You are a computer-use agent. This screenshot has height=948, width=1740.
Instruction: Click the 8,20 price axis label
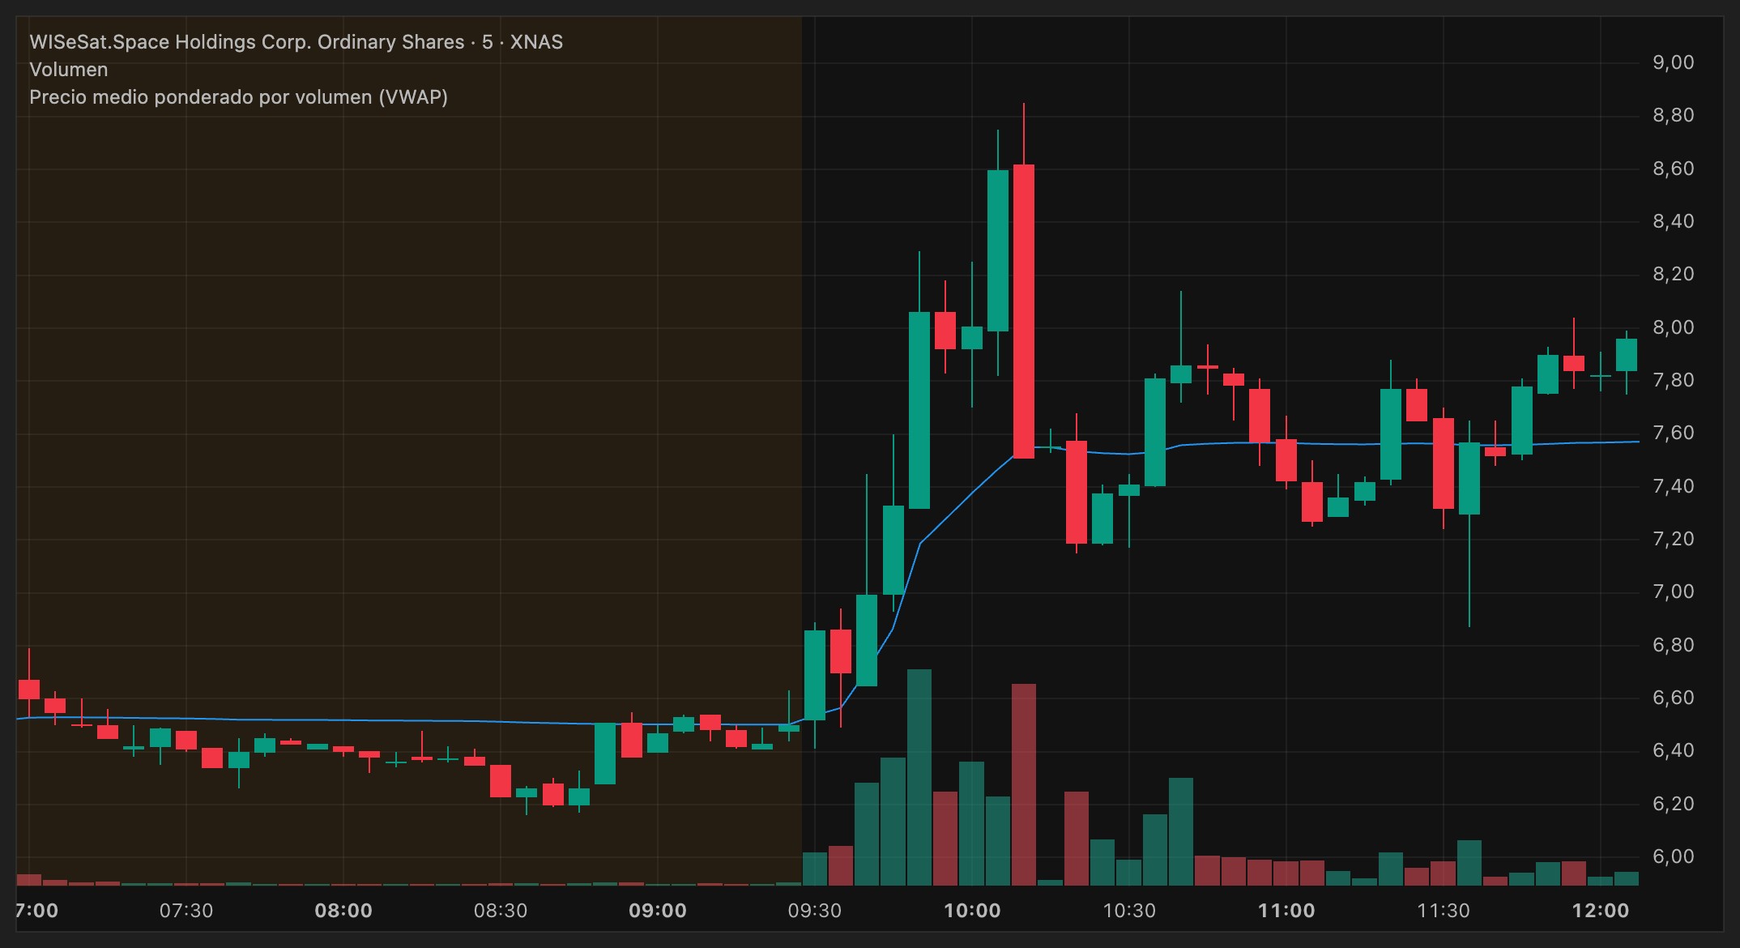(1673, 274)
